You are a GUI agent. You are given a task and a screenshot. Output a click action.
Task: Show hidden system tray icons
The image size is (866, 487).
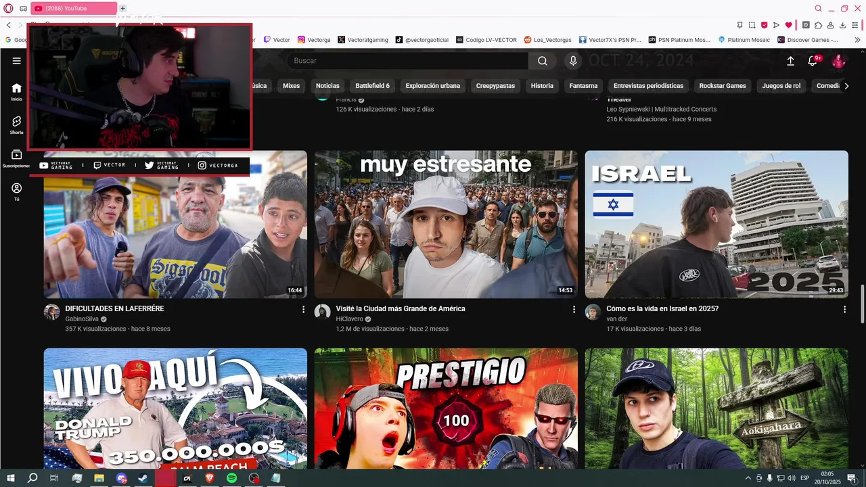point(748,478)
